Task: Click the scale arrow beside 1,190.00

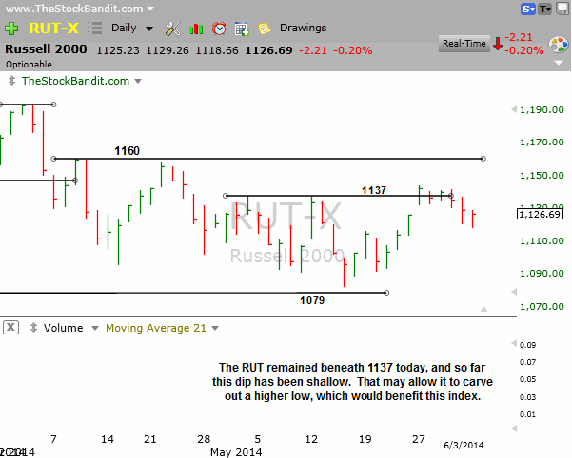Action: (514, 109)
